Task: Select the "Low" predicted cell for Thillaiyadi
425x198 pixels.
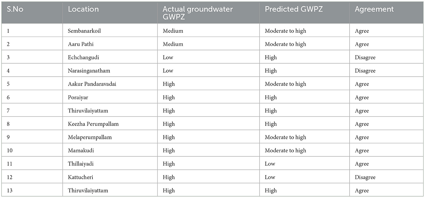Action: click(270, 164)
